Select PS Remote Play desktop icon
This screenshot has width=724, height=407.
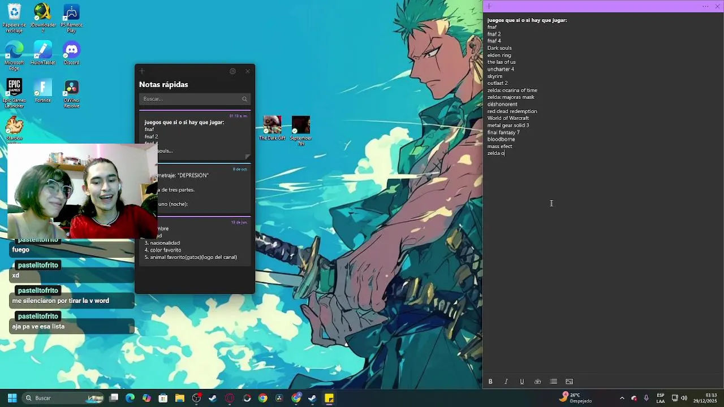[x=71, y=18]
